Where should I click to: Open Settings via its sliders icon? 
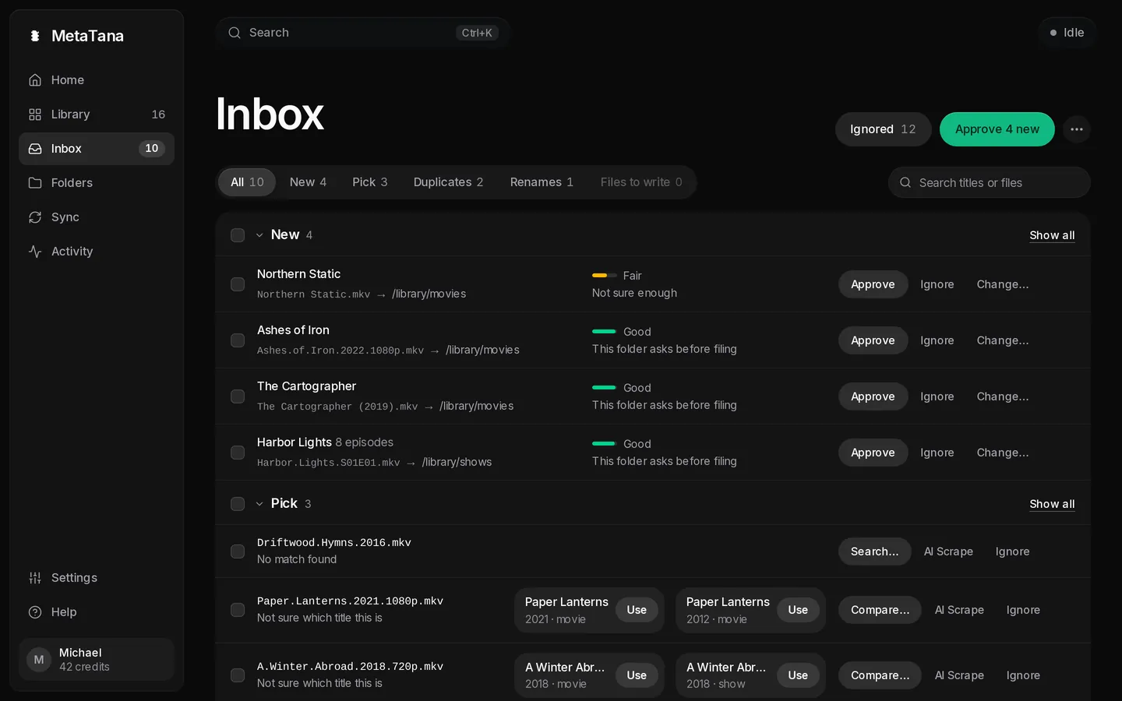point(35,578)
